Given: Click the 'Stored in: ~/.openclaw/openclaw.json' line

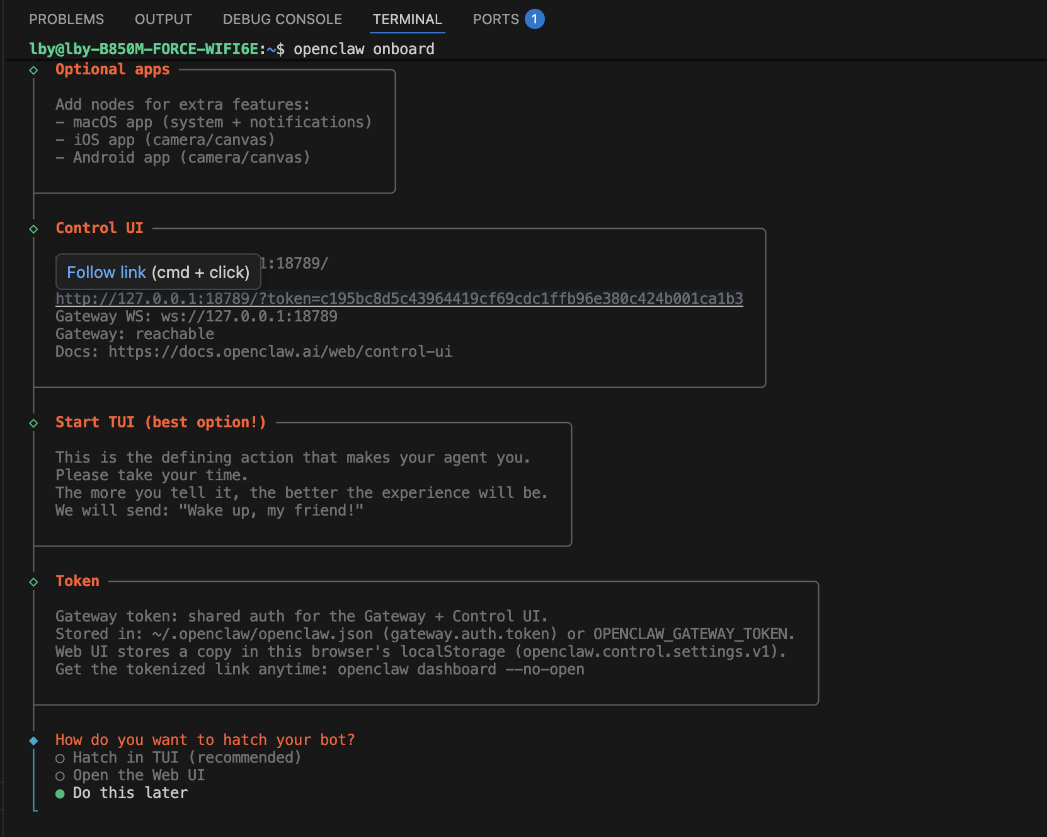Looking at the screenshot, I should point(425,633).
